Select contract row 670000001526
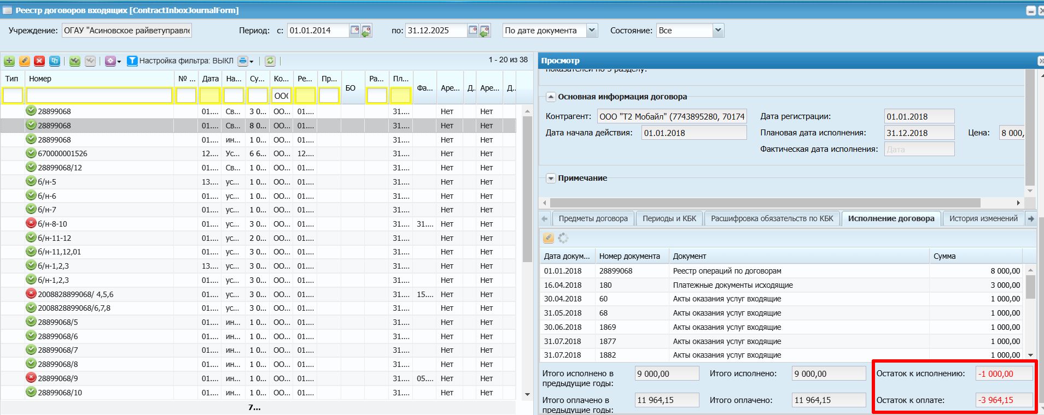The width and height of the screenshot is (1044, 415). (x=62, y=153)
